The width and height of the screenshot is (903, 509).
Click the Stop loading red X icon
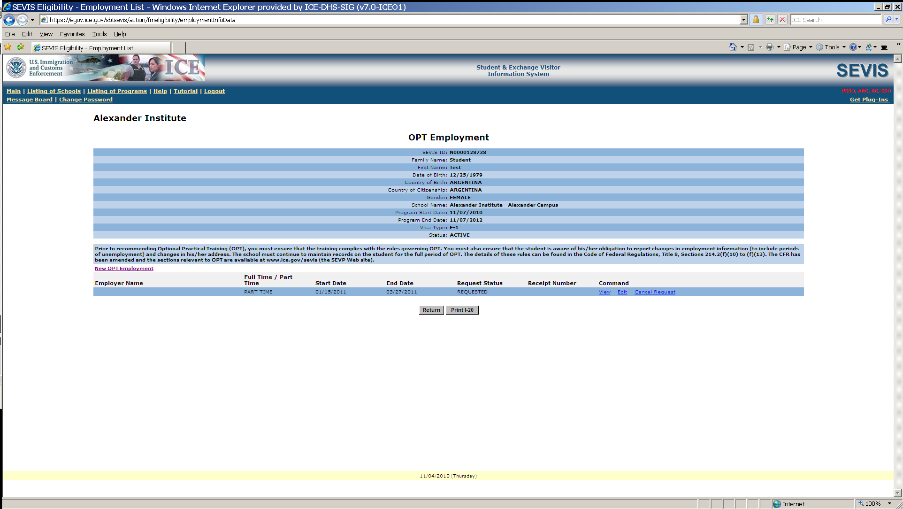coord(782,20)
